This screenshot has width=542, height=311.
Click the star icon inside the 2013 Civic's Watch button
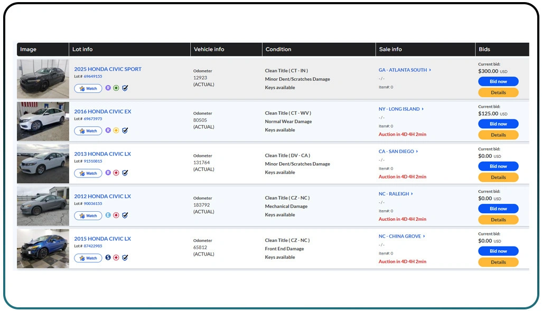81,173
